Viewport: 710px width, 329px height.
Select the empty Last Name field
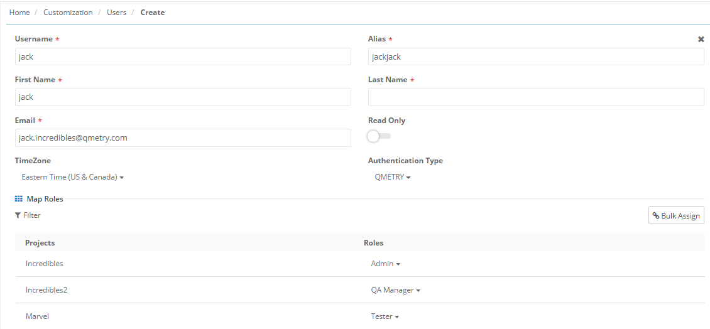coord(535,97)
